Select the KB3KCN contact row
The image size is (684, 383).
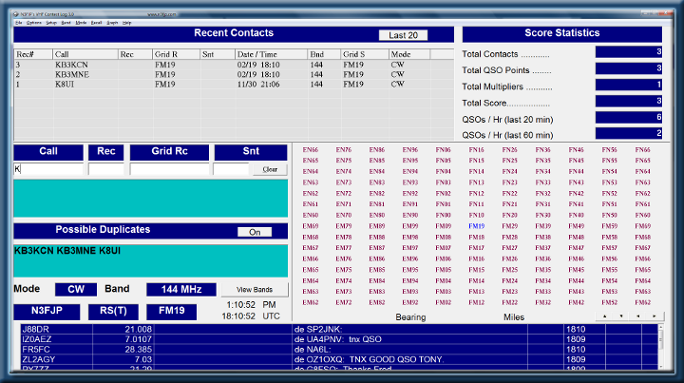234,65
